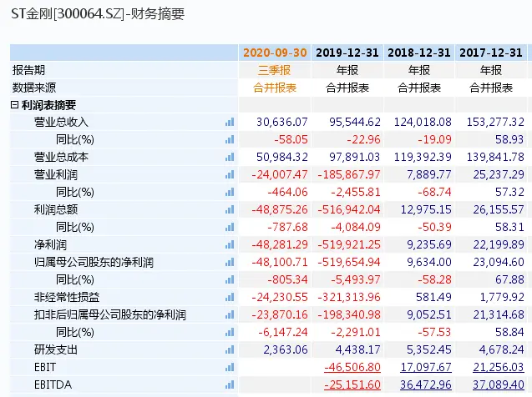Click operating profit value -185,867.97
Image resolution: width=532 pixels, height=397 pixels.
pyautogui.click(x=349, y=175)
